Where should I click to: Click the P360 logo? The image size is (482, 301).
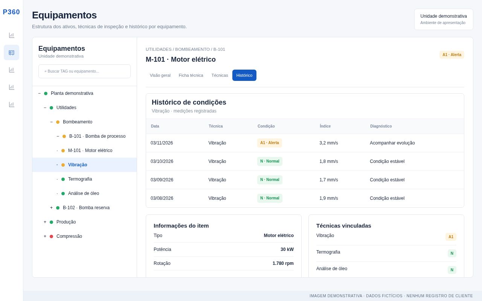pyautogui.click(x=11, y=12)
